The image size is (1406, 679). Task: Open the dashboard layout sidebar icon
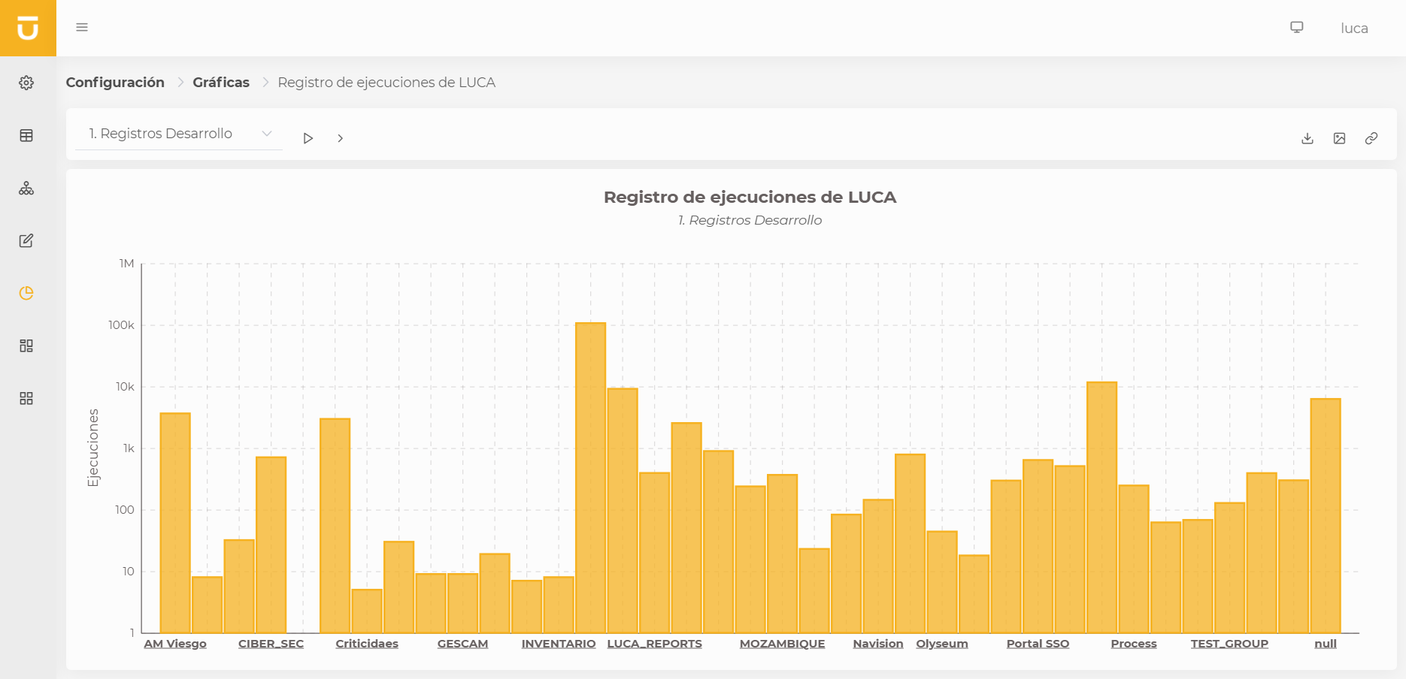tap(26, 346)
